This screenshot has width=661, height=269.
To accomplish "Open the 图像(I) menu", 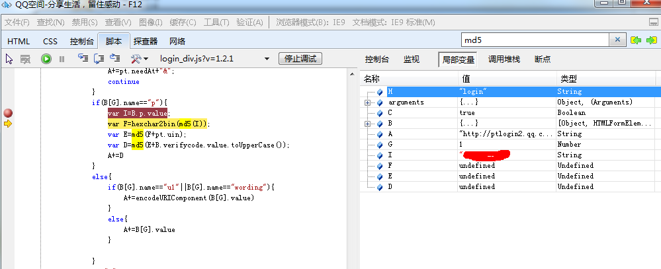I will [150, 22].
